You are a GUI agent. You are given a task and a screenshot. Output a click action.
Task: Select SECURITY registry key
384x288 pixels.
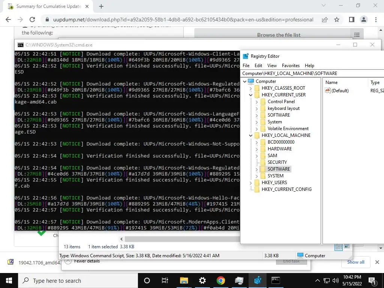277,162
